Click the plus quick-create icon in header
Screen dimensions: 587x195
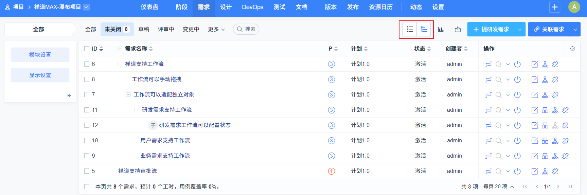[555, 7]
